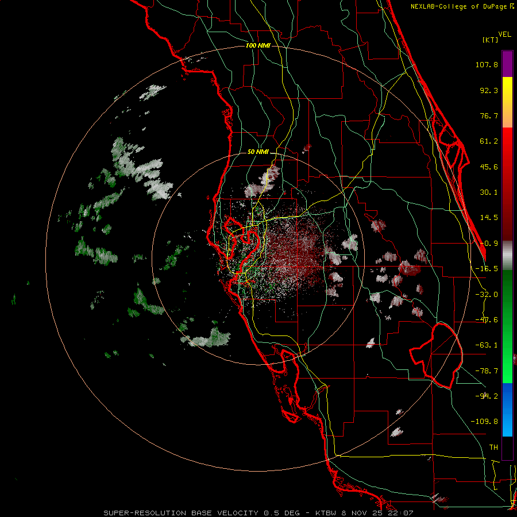Click the 76.7 velocity scale value
The width and height of the screenshot is (517, 517).
489,115
